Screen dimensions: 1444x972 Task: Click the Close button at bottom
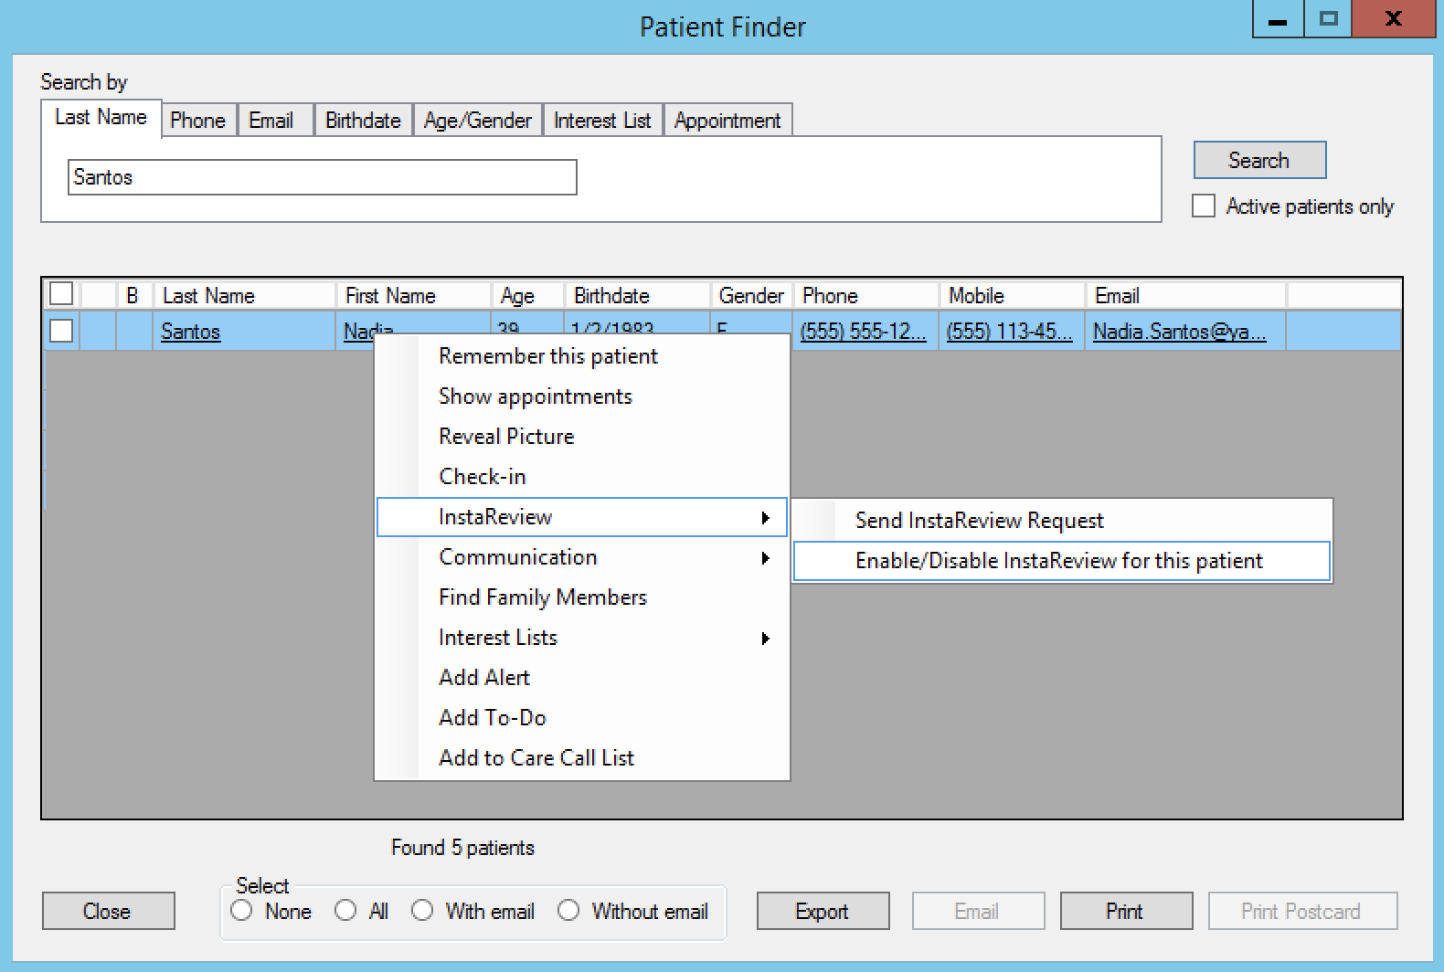[x=108, y=911]
